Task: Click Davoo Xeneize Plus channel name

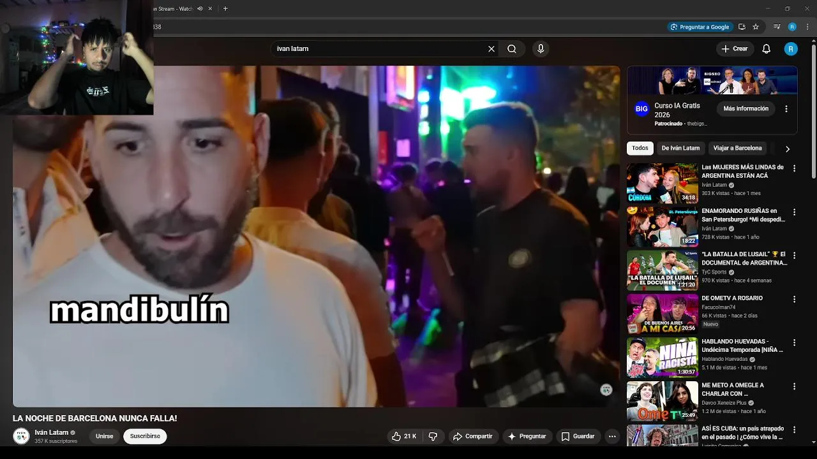Action: (724, 403)
